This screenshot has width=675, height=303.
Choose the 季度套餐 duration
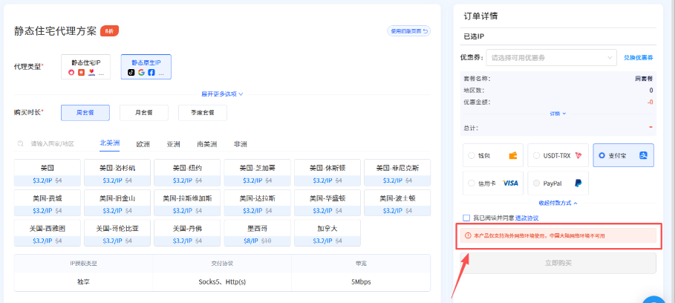point(202,113)
